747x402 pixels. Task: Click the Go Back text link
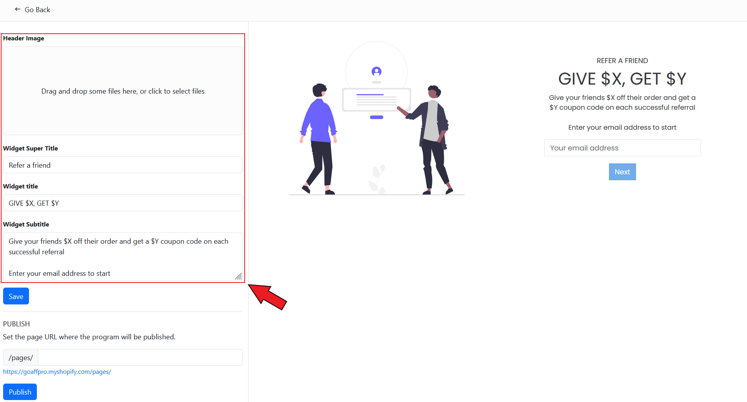[x=37, y=10]
